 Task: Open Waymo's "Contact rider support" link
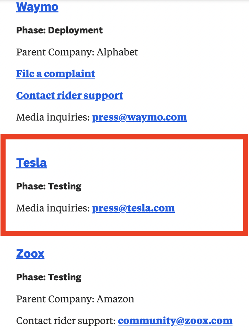(x=69, y=95)
